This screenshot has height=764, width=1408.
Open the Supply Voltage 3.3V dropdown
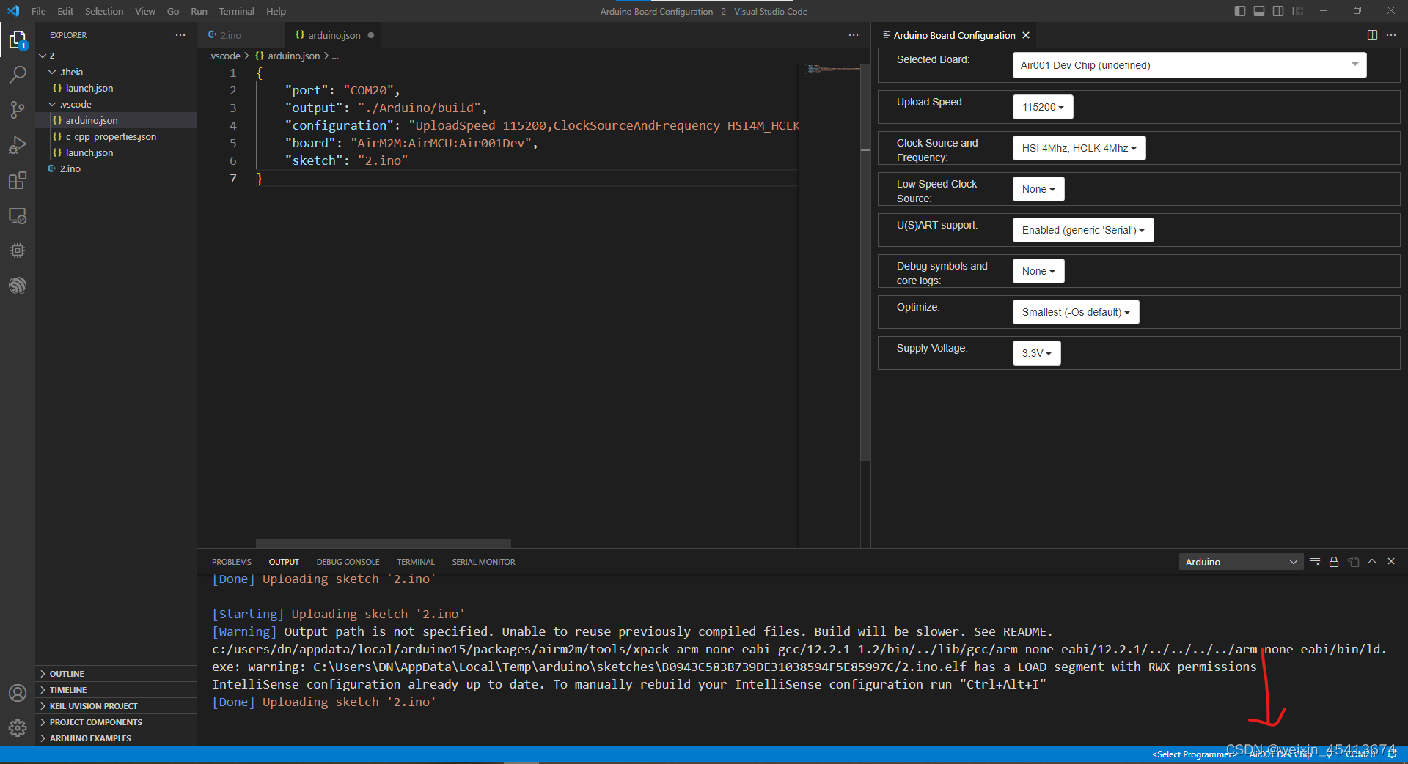point(1036,353)
